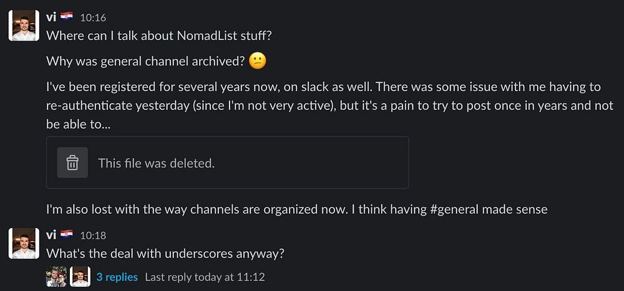The height and width of the screenshot is (291, 624).
Task: Click username vi on the 10:18 message
Action: 52,234
